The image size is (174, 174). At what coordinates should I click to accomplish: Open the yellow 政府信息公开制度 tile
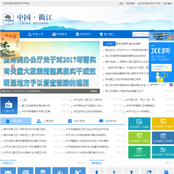click(163, 124)
